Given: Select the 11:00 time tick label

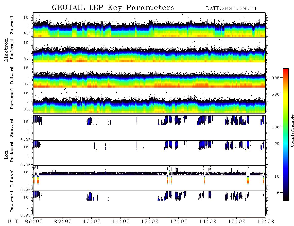Looking at the screenshot, I should click(x=121, y=222).
